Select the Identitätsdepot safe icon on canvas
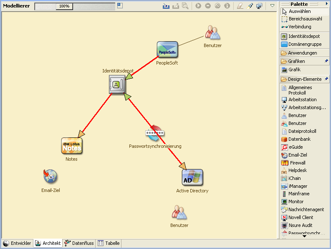 point(117,84)
